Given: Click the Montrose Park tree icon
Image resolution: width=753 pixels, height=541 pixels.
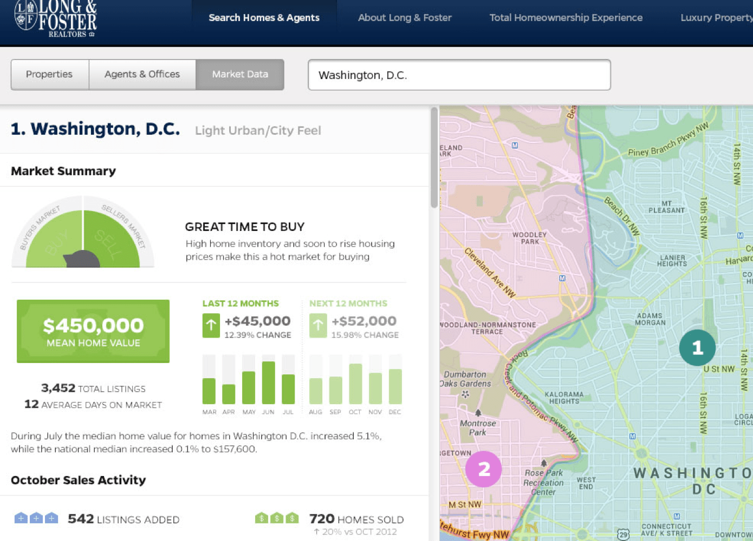Looking at the screenshot, I should [x=478, y=413].
